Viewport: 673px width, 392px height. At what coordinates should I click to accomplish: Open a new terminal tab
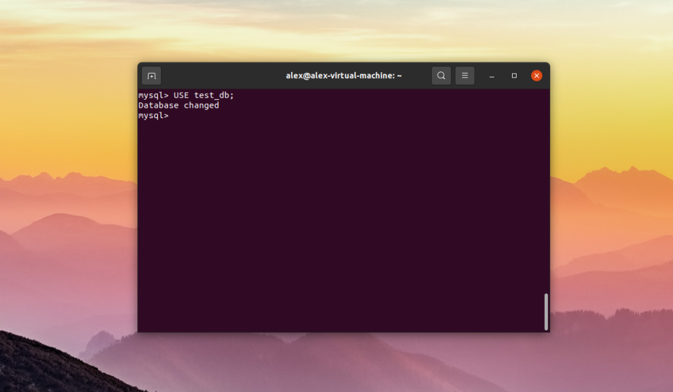[x=152, y=76]
